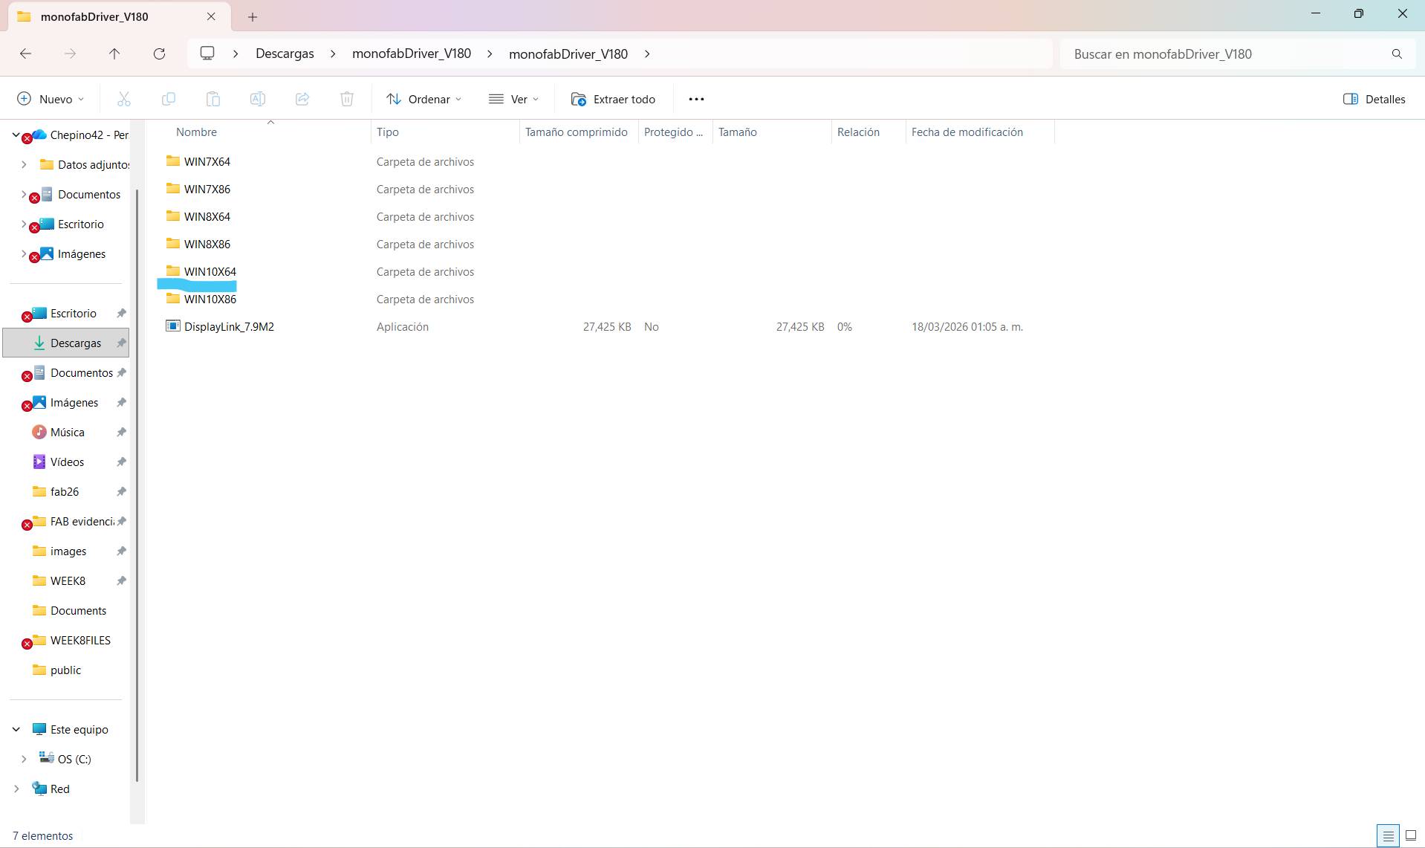This screenshot has width=1425, height=848.
Task: Select the WIN10X64 folder
Action: [x=210, y=272]
